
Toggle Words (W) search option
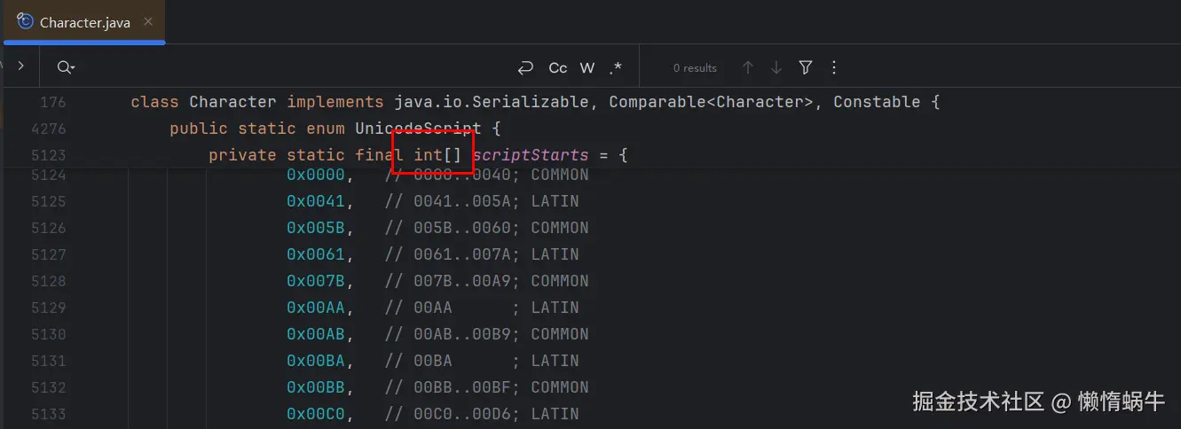pos(587,67)
